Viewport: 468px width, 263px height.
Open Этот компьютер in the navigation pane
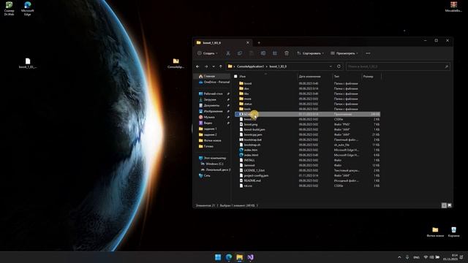click(x=214, y=158)
